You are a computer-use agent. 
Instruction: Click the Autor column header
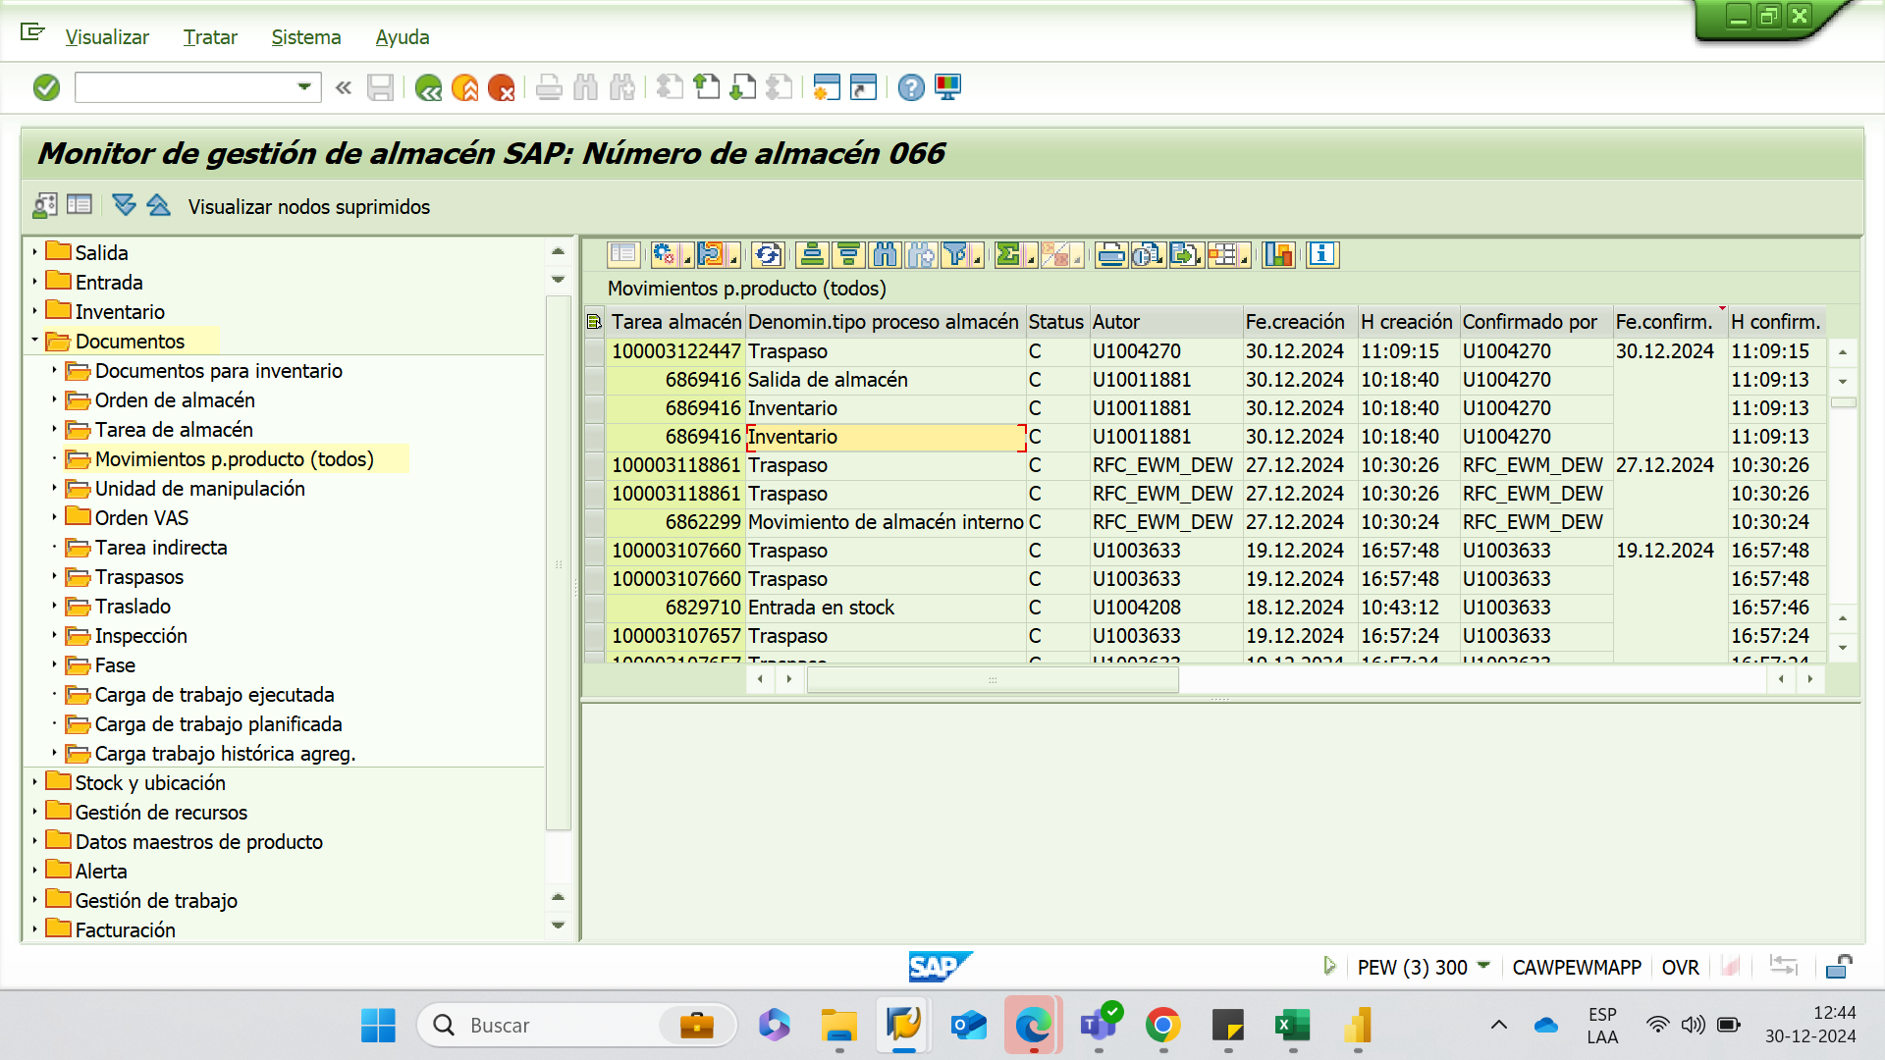coord(1166,322)
